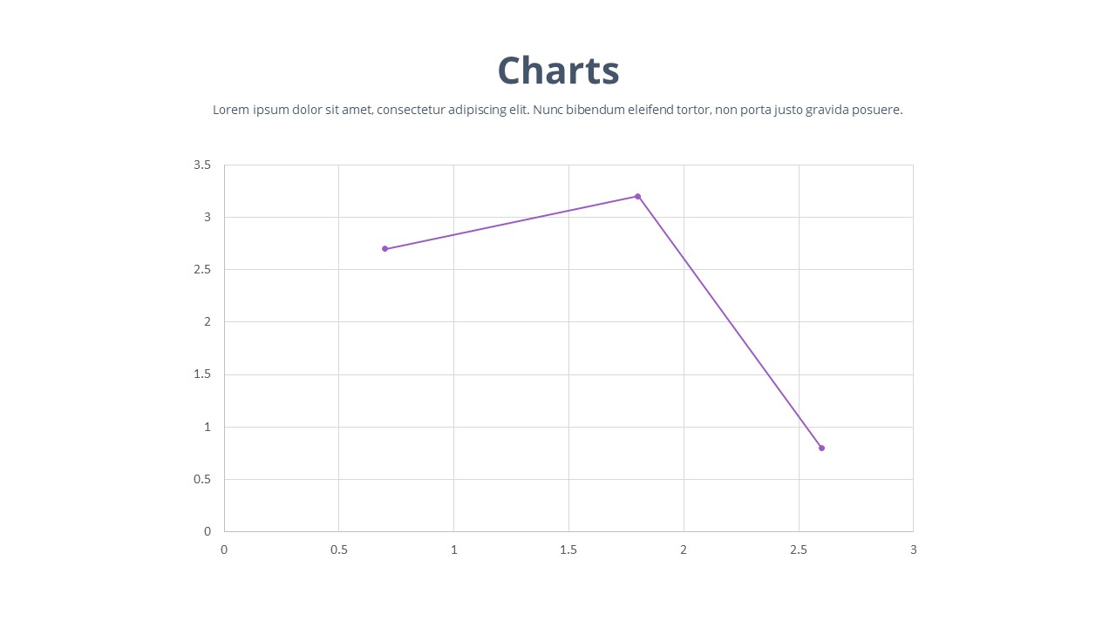Select the 3 label on horizontal axis
Viewport: 1116px width, 627px height.
(x=913, y=549)
